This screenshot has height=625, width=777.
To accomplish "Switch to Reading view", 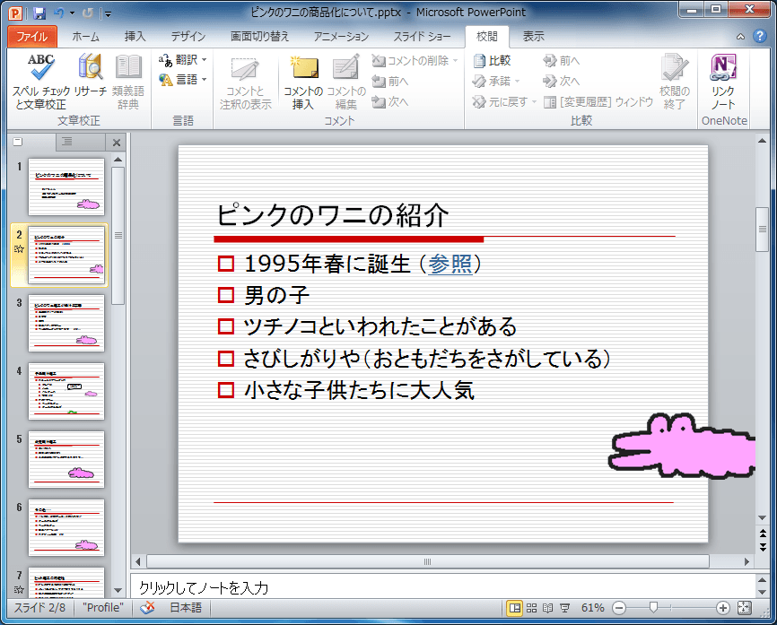I will (547, 608).
